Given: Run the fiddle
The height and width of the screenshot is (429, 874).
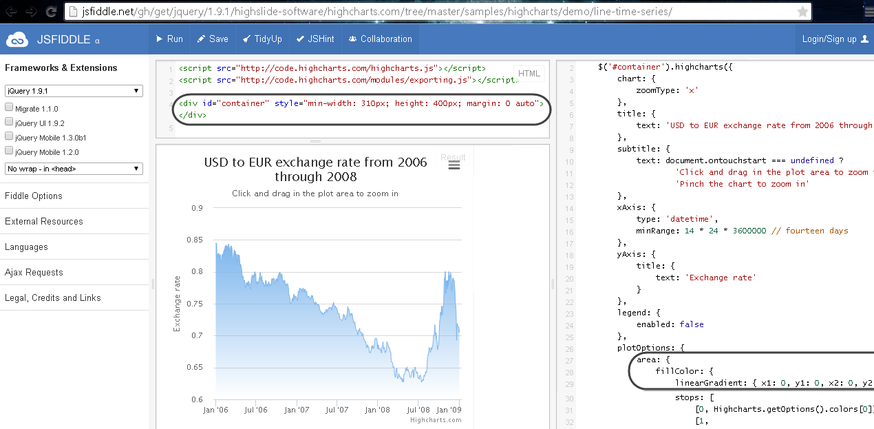Looking at the screenshot, I should click(x=169, y=39).
